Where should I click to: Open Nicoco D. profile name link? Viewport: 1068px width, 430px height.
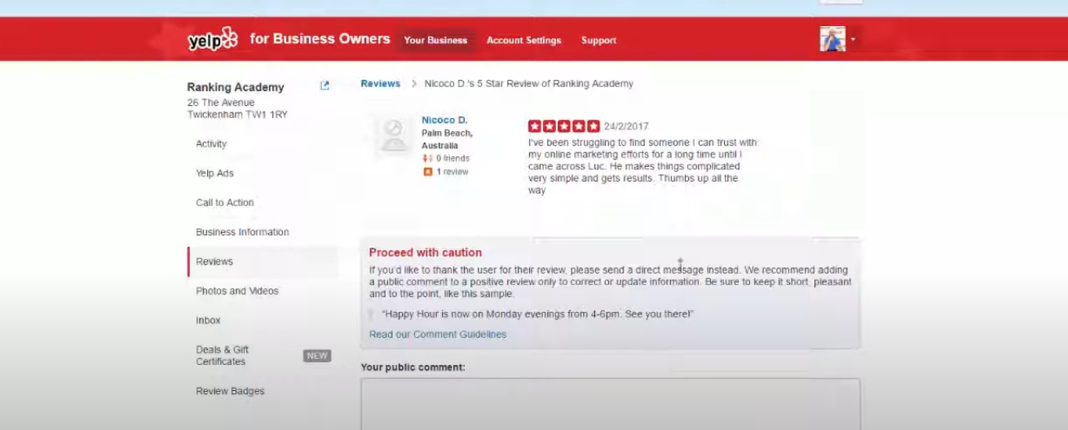pyautogui.click(x=444, y=120)
